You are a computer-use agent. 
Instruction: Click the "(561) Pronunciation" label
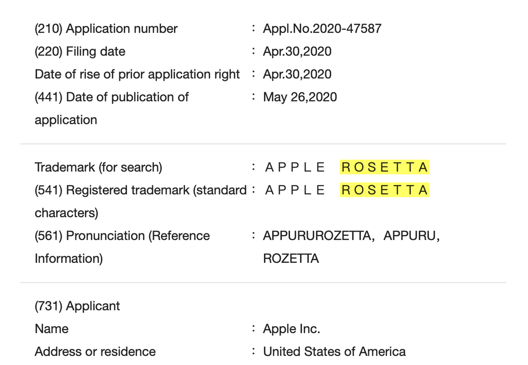pyautogui.click(x=122, y=236)
